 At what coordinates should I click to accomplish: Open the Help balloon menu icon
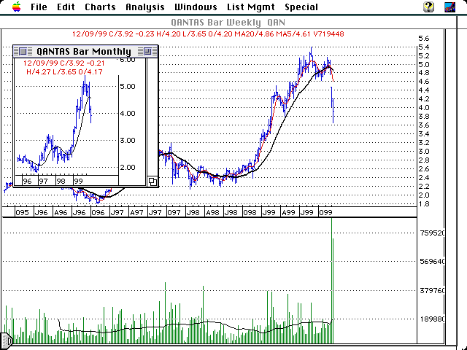tap(428, 7)
